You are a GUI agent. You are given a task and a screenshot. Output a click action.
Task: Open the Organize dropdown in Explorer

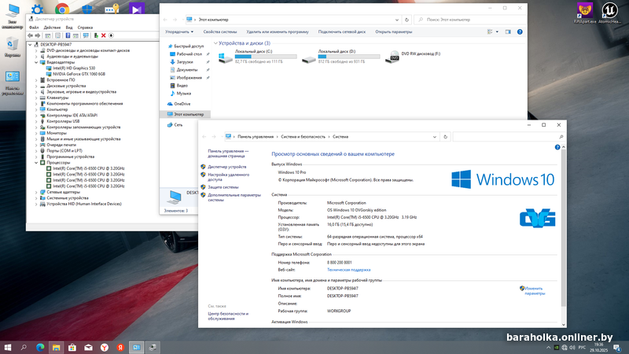coord(179,31)
